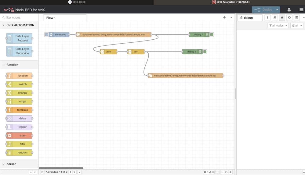Select the delay node in palette

19,118
